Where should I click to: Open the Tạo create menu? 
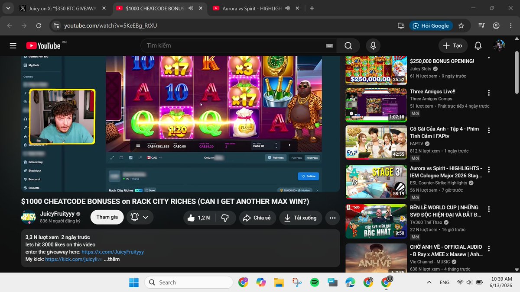(x=453, y=45)
